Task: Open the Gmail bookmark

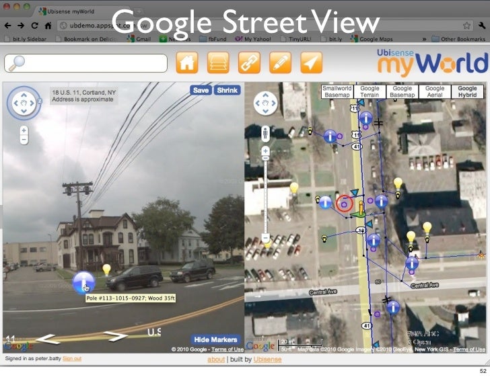Action: 139,39
